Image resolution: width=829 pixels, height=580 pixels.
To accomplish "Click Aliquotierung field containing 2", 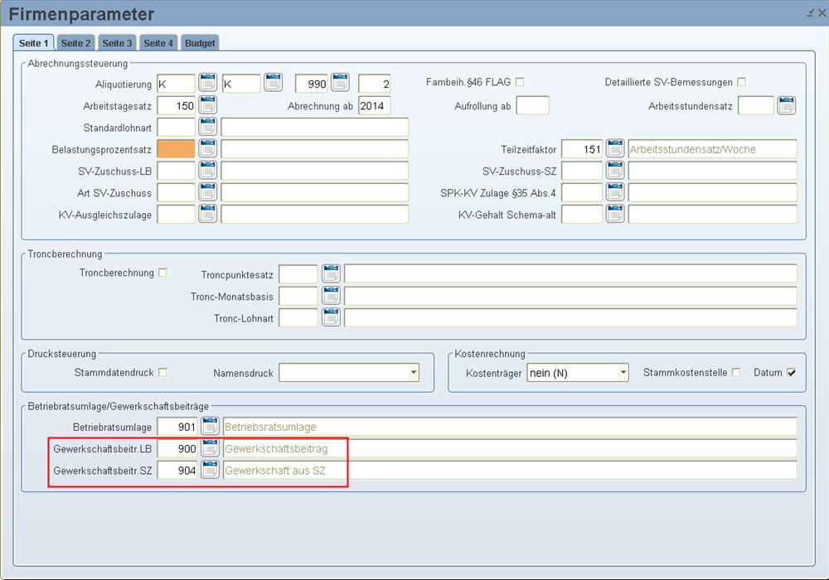I will 375,84.
